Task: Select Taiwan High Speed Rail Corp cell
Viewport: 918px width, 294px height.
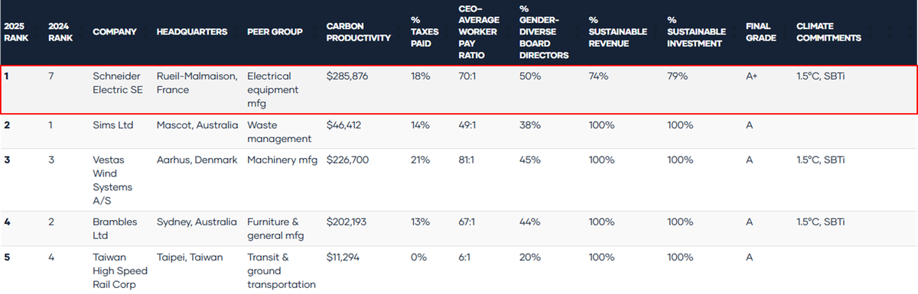Action: [119, 271]
